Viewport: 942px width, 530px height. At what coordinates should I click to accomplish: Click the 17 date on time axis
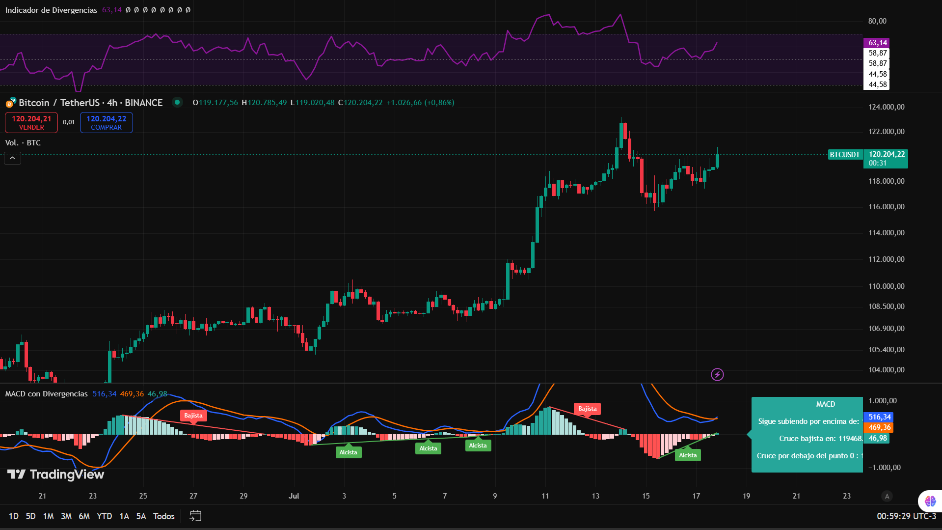[x=696, y=496]
